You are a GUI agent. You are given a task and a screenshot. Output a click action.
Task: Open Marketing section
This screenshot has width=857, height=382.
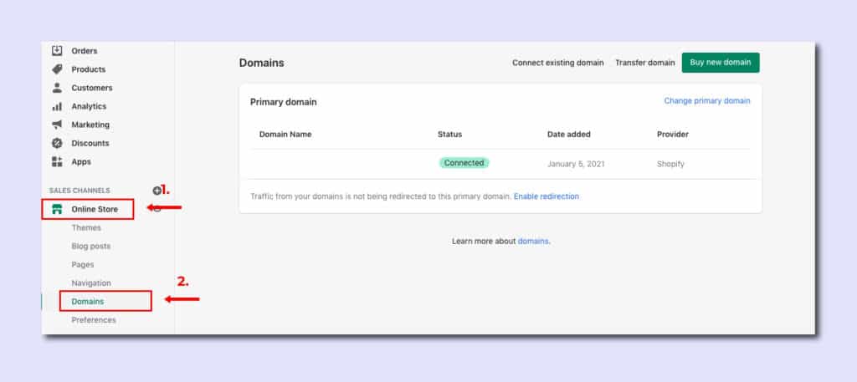coord(90,125)
